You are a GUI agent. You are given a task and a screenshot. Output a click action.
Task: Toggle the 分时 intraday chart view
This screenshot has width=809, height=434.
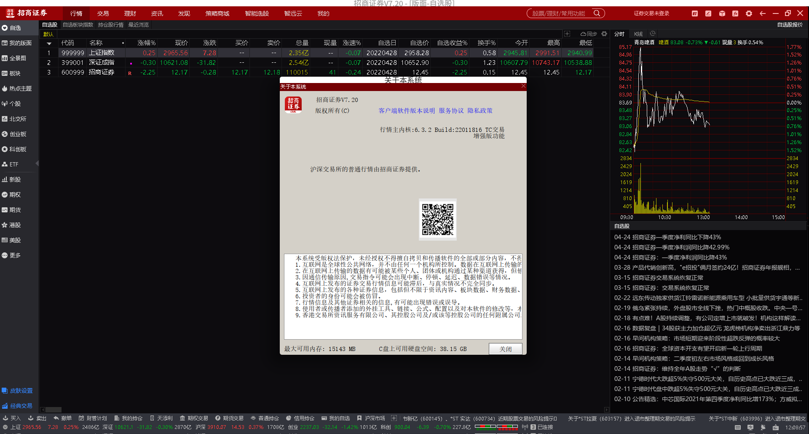pyautogui.click(x=619, y=34)
